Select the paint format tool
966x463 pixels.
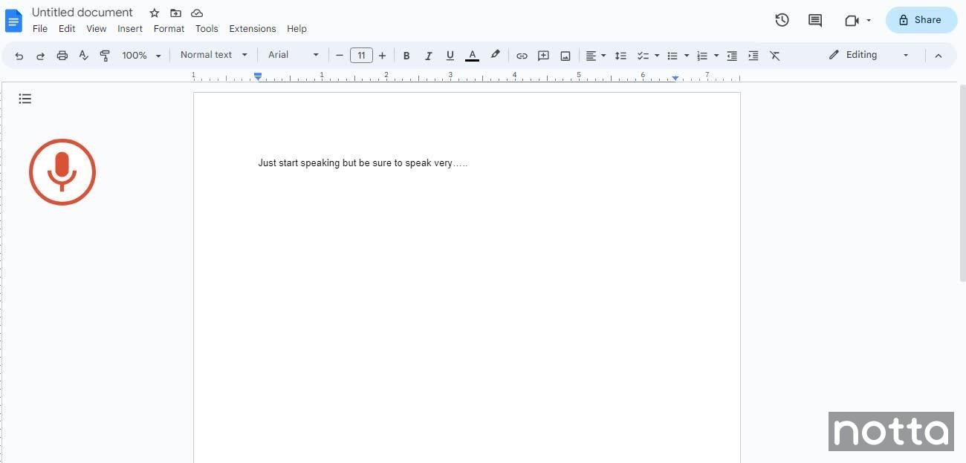coord(105,55)
